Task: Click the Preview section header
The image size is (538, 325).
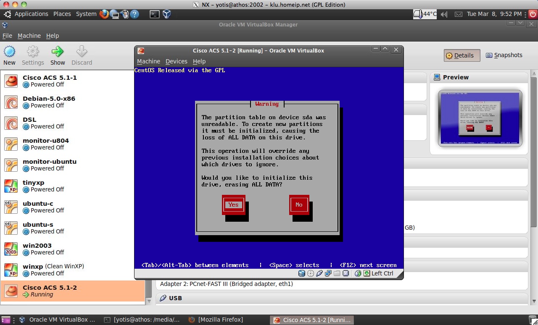Action: pyautogui.click(x=479, y=77)
